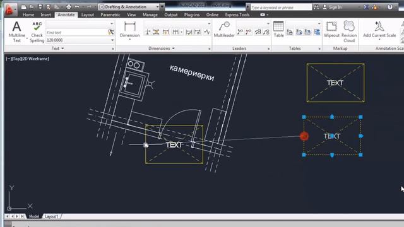This screenshot has width=404, height=227.
Task: Click the Adjust Space dimension icon
Action: (x=156, y=32)
